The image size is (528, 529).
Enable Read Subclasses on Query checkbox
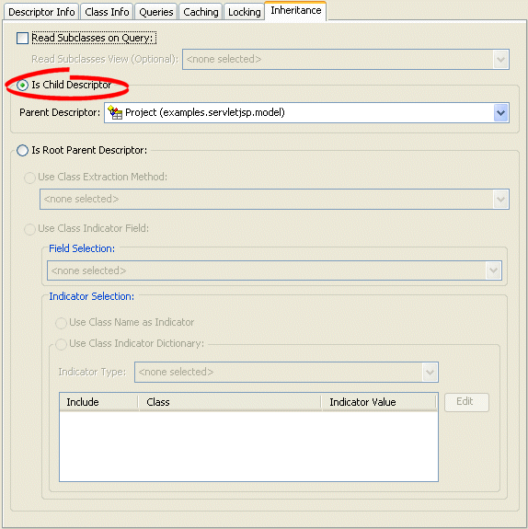pyautogui.click(x=23, y=38)
